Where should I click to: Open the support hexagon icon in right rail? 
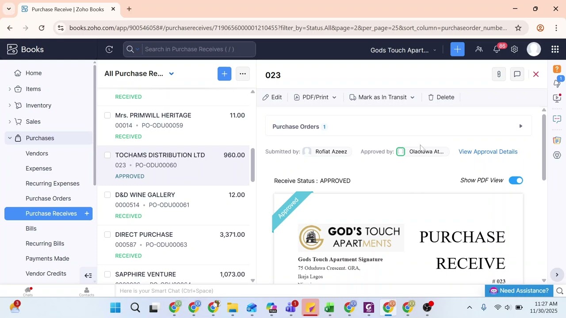pos(557,155)
